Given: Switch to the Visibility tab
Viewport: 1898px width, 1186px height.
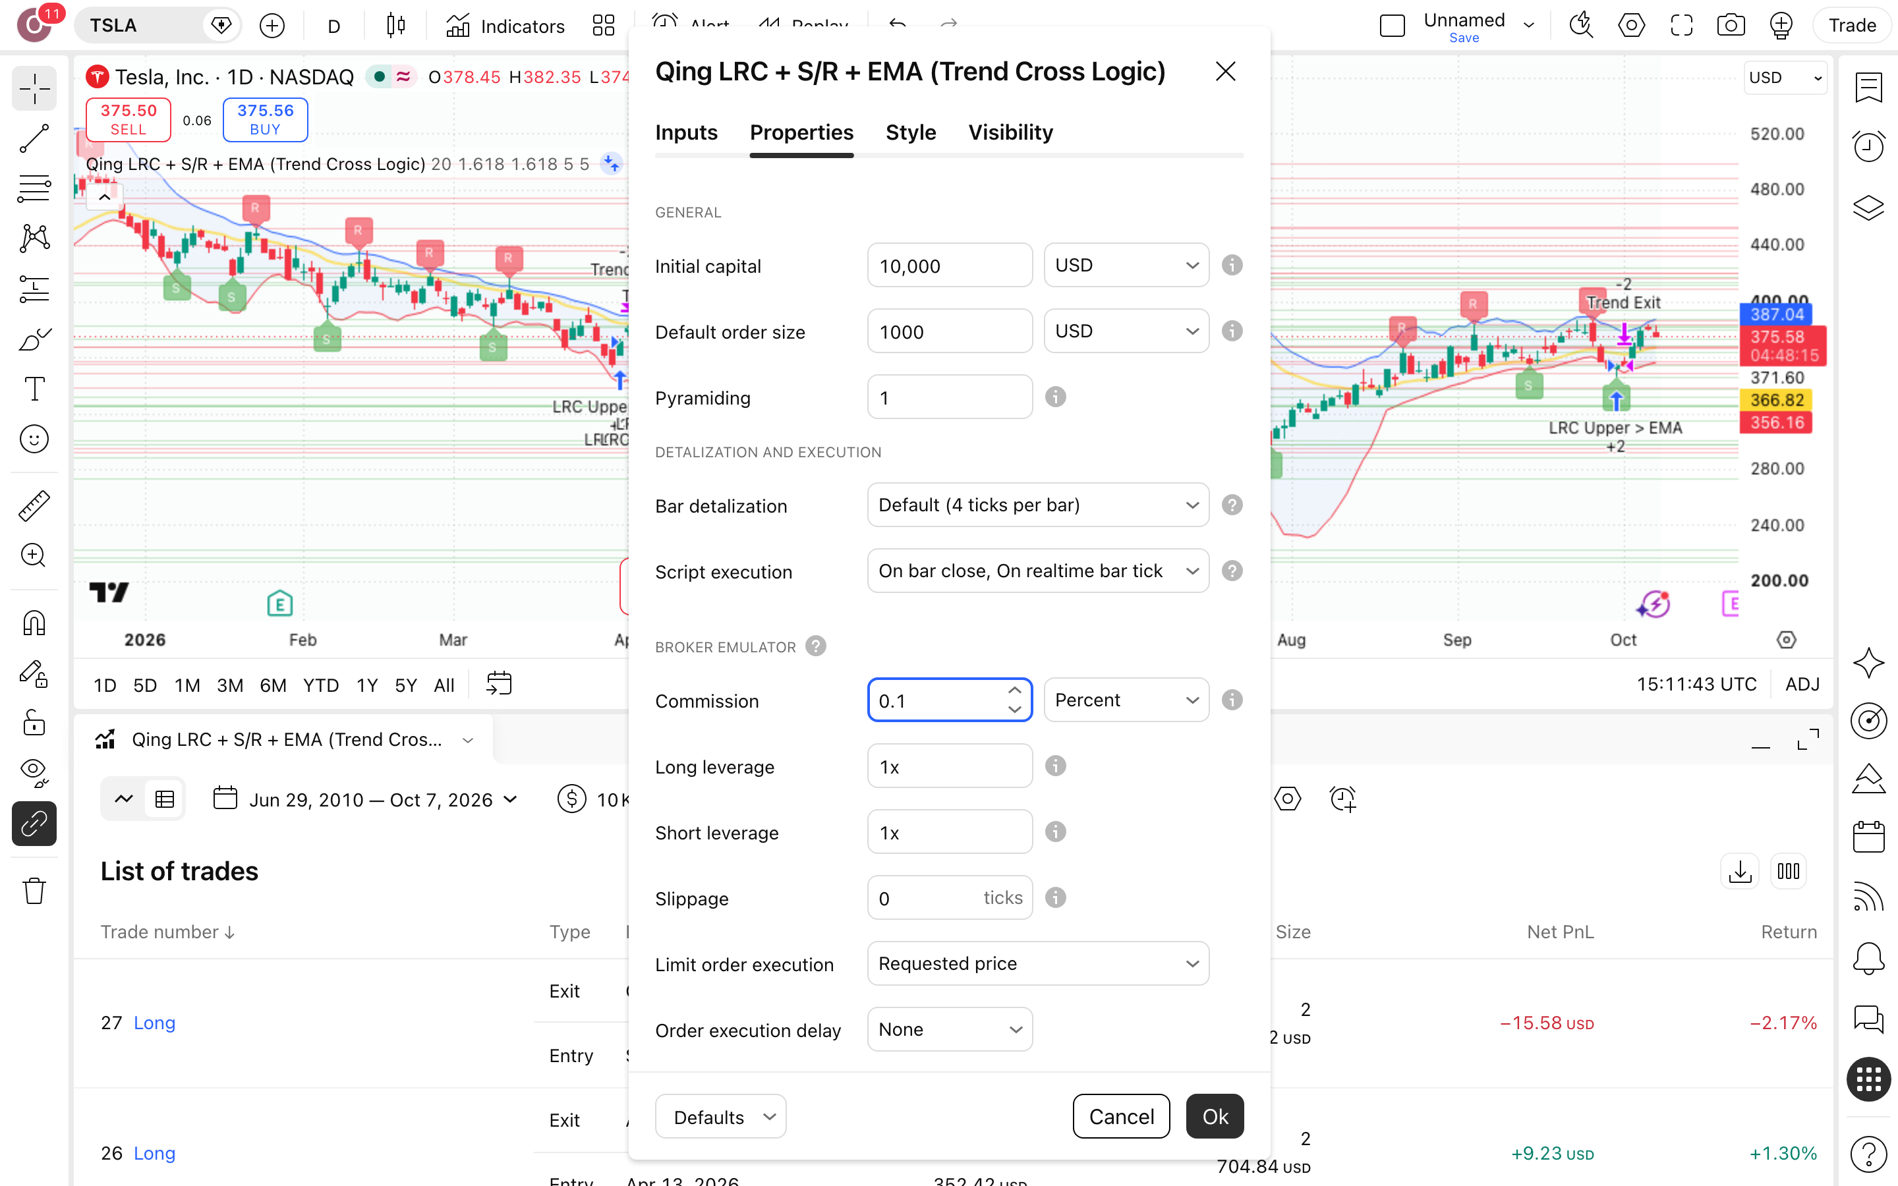Looking at the screenshot, I should click(x=1010, y=132).
